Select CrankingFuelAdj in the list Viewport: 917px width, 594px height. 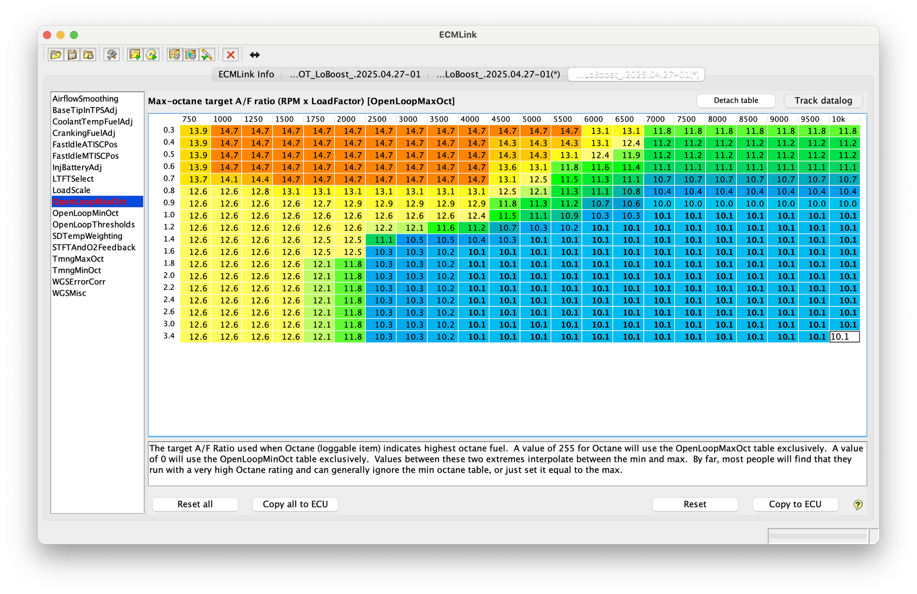coord(97,133)
